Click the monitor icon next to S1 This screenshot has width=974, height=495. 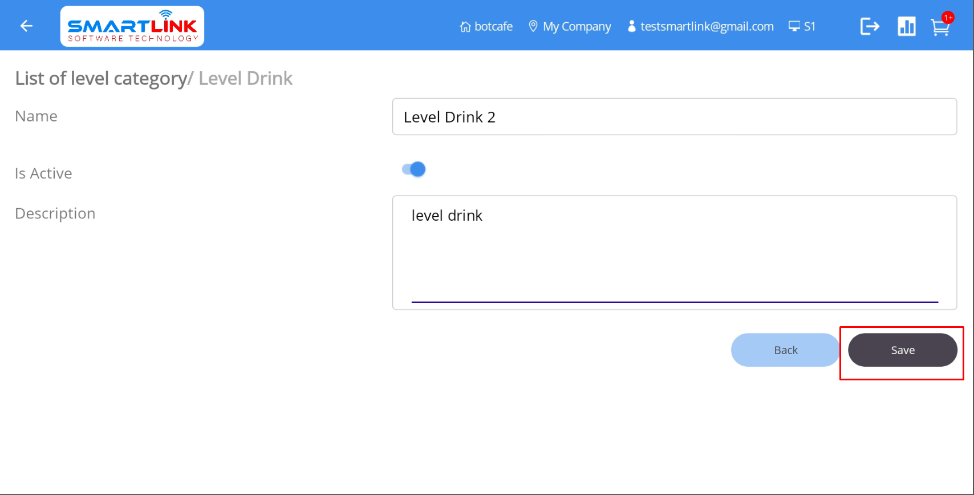(x=794, y=26)
